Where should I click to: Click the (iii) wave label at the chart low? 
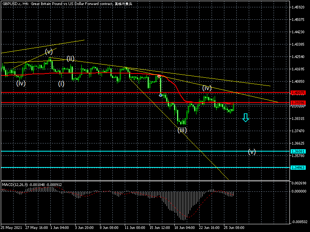pos(182,130)
